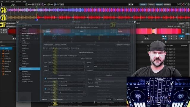
Task: Click the Anwenden button in Preferences
Action: click(x=119, y=100)
